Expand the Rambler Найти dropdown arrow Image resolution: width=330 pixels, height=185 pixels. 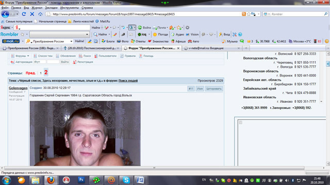click(x=109, y=34)
